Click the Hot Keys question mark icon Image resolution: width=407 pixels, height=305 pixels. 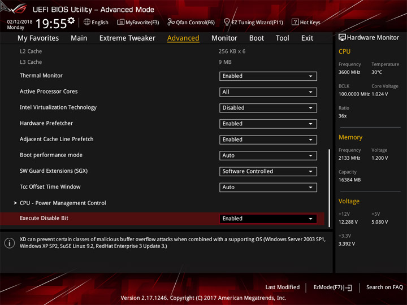coord(295,22)
